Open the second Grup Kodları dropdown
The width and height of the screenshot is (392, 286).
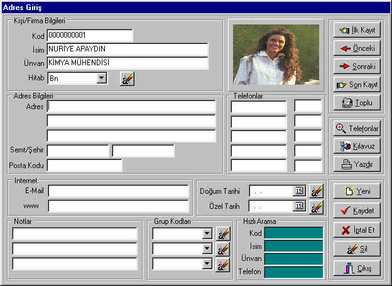click(207, 249)
